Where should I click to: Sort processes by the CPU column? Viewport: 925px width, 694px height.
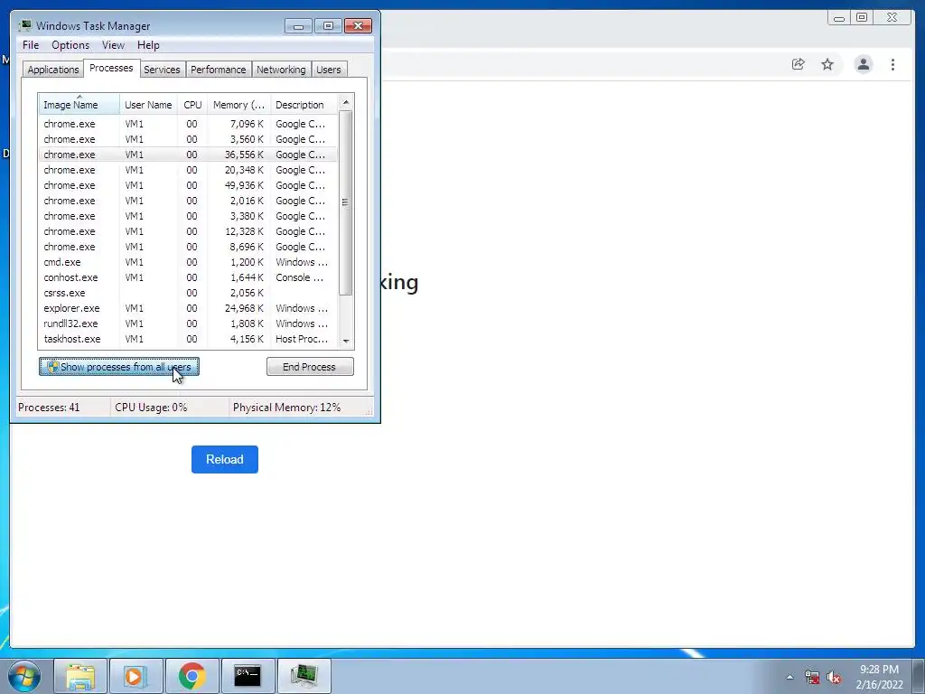(193, 105)
